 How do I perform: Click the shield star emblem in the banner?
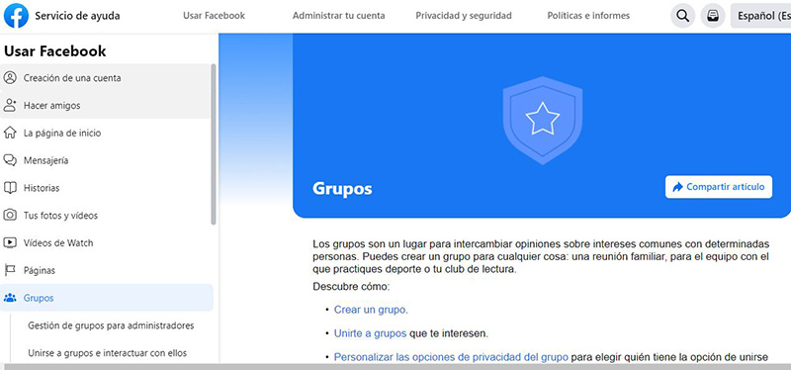click(542, 120)
